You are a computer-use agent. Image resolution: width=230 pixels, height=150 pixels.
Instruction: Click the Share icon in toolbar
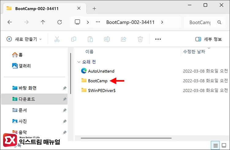point(124,39)
